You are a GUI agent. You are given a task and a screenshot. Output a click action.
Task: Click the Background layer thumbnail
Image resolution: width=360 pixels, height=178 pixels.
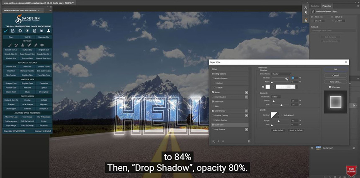point(318,148)
